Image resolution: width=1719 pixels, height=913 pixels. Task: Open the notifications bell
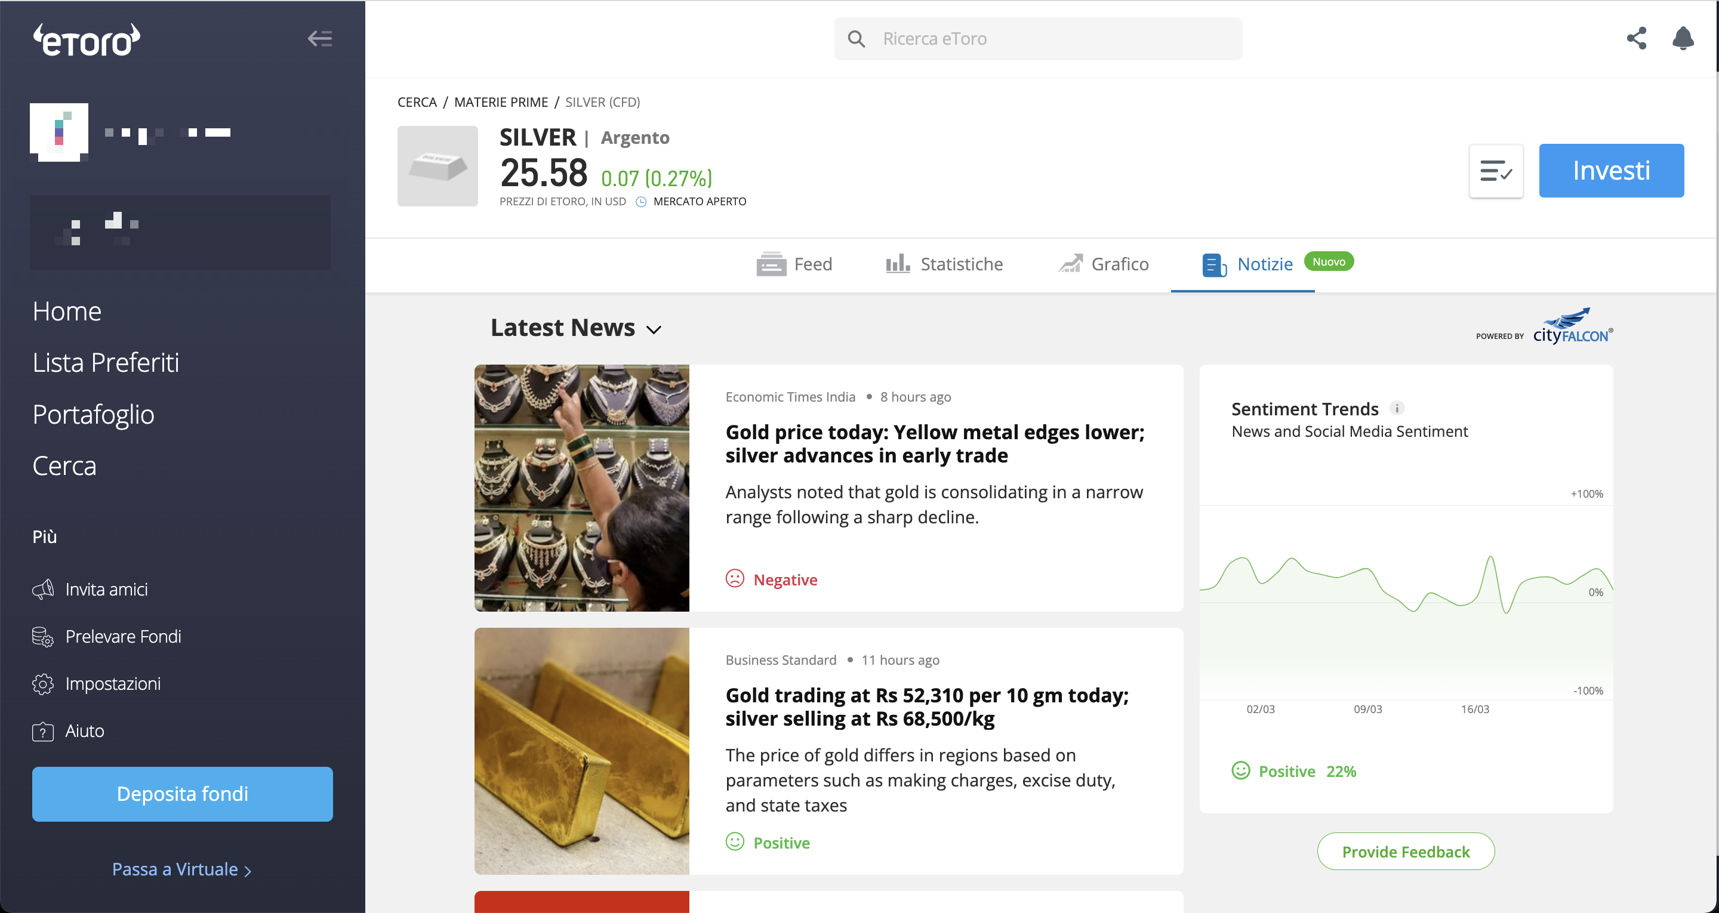pyautogui.click(x=1683, y=38)
